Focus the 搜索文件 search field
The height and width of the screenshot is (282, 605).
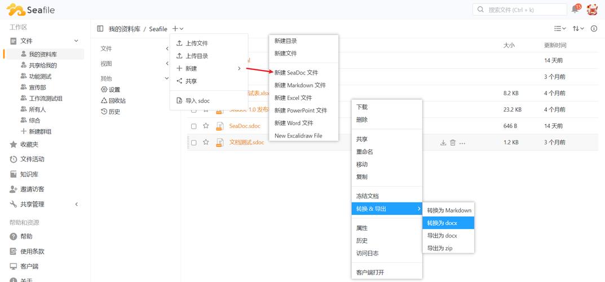520,10
